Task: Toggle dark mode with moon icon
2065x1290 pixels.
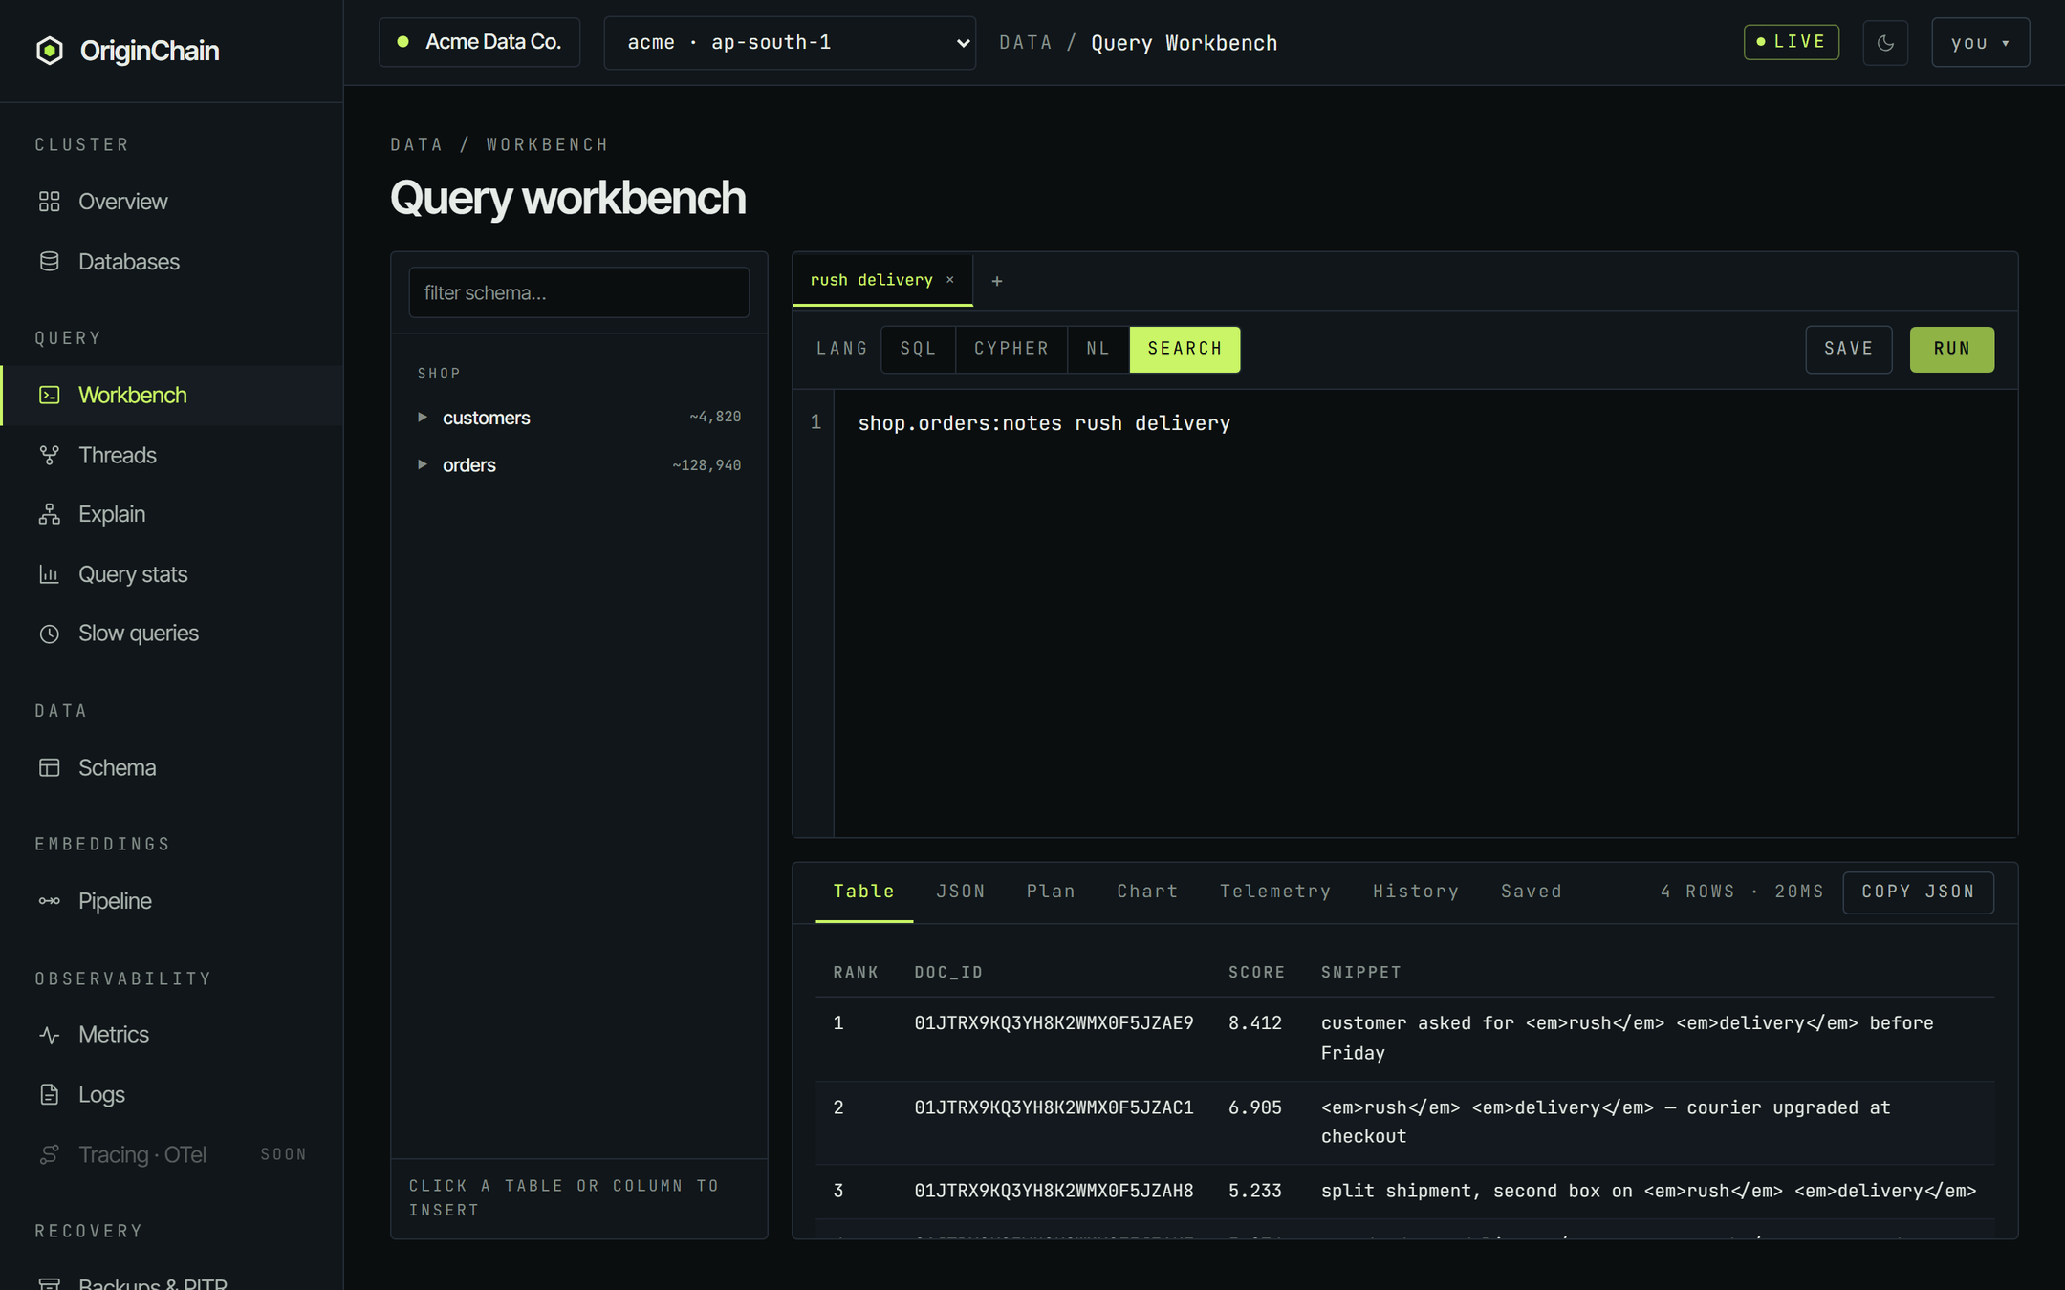Action: click(1885, 43)
